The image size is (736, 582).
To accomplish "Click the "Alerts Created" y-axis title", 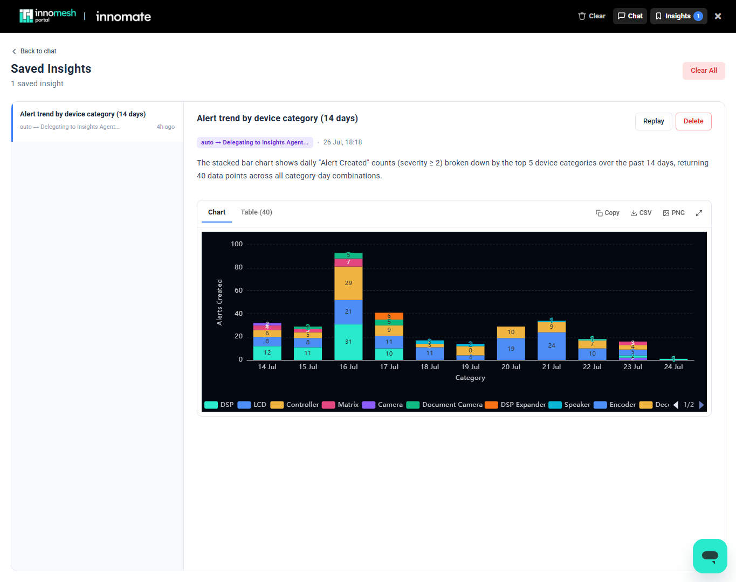I will [219, 302].
